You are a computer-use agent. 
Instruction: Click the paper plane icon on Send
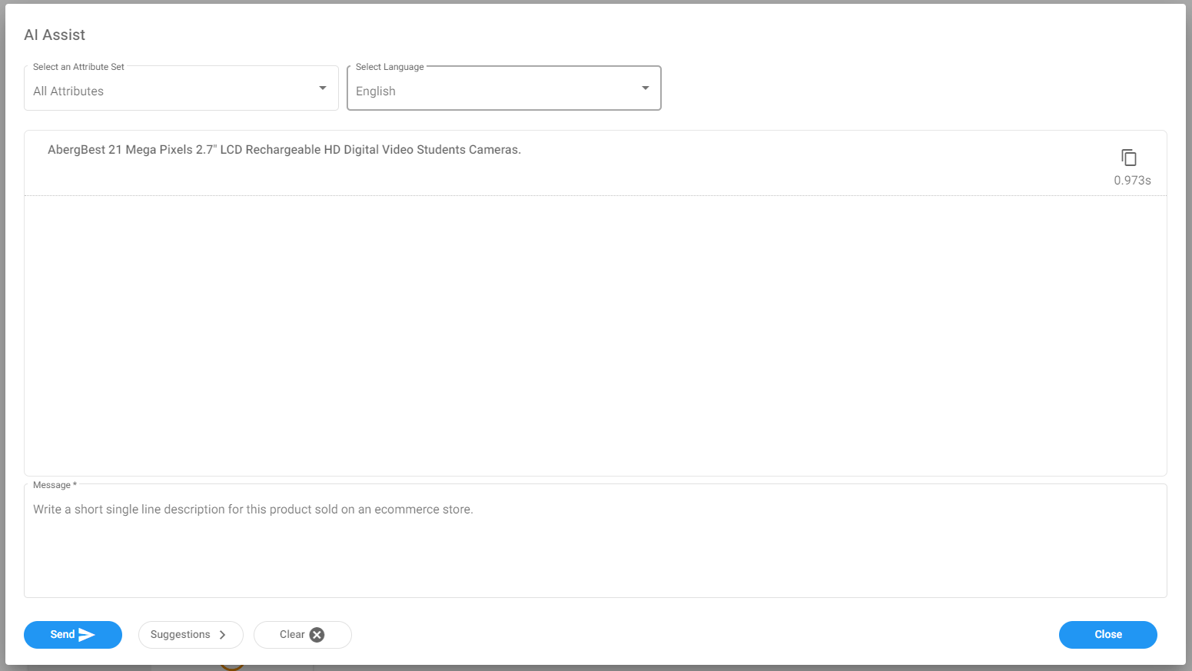click(87, 635)
